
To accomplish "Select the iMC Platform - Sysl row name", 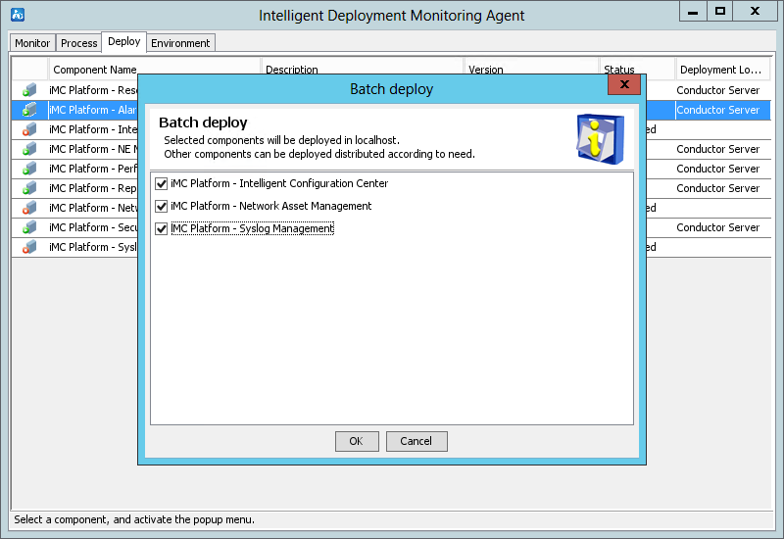I will point(93,247).
